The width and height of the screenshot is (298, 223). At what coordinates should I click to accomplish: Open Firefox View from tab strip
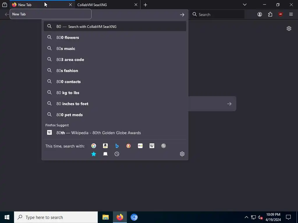5,5
